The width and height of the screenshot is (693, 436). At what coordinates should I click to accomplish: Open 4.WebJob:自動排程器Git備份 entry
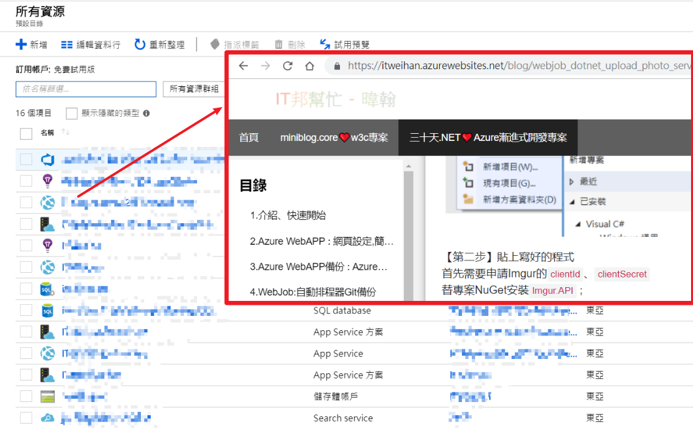(313, 292)
